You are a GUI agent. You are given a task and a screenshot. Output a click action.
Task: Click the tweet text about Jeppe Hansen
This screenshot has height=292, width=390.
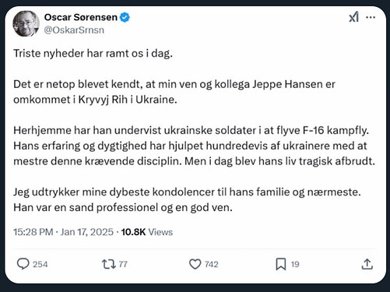174,92
